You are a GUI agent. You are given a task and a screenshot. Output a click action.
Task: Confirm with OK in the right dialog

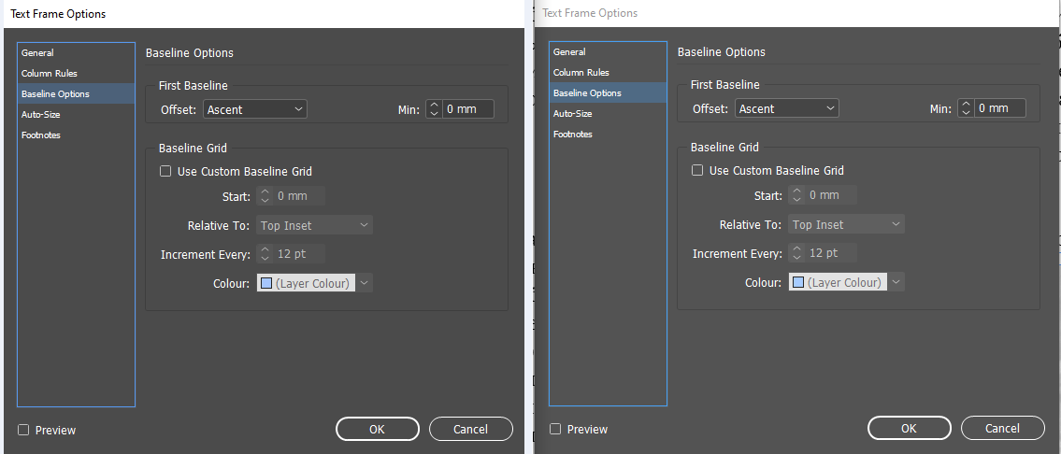pyautogui.click(x=909, y=428)
